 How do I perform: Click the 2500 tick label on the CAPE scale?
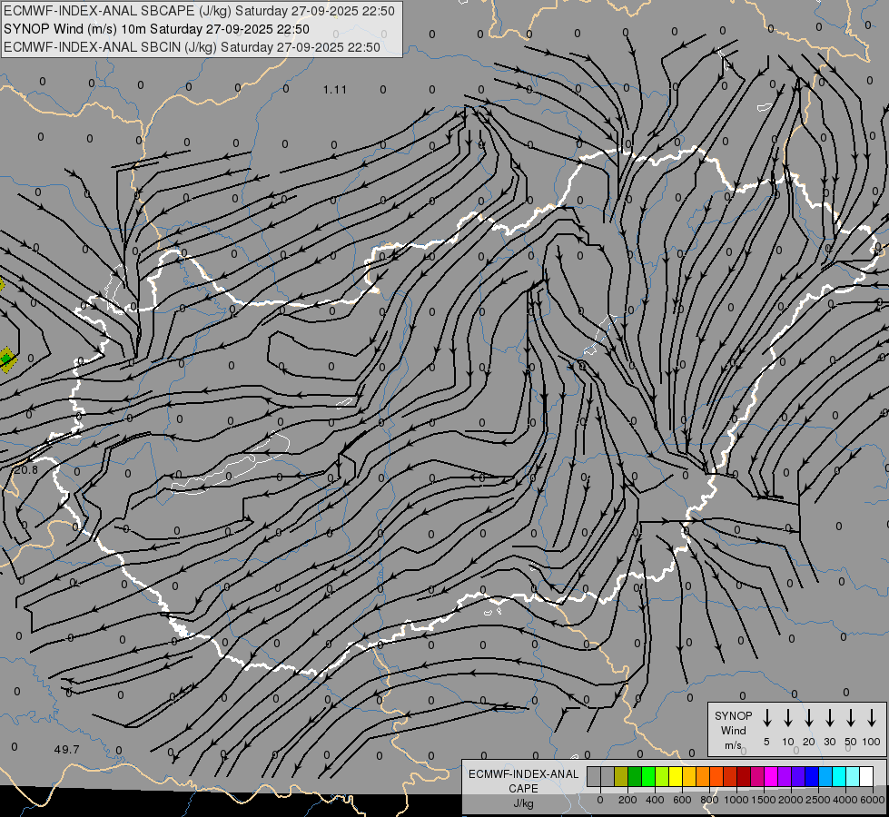817,800
